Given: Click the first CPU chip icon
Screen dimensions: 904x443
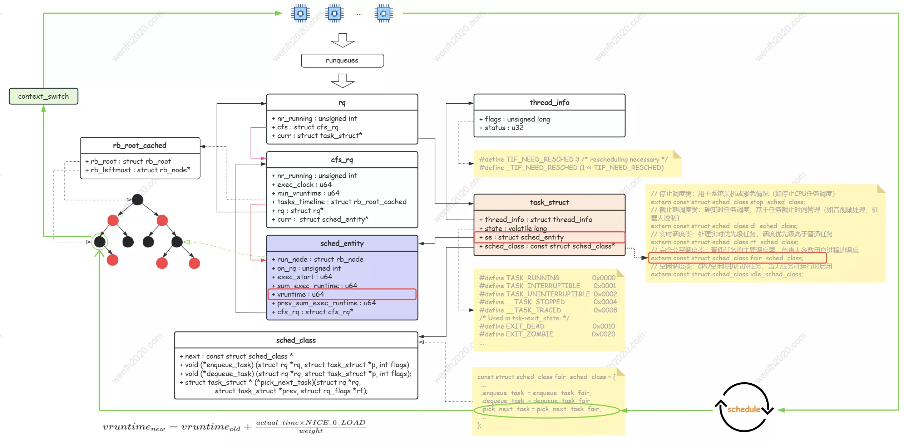Looking at the screenshot, I should pyautogui.click(x=300, y=14).
